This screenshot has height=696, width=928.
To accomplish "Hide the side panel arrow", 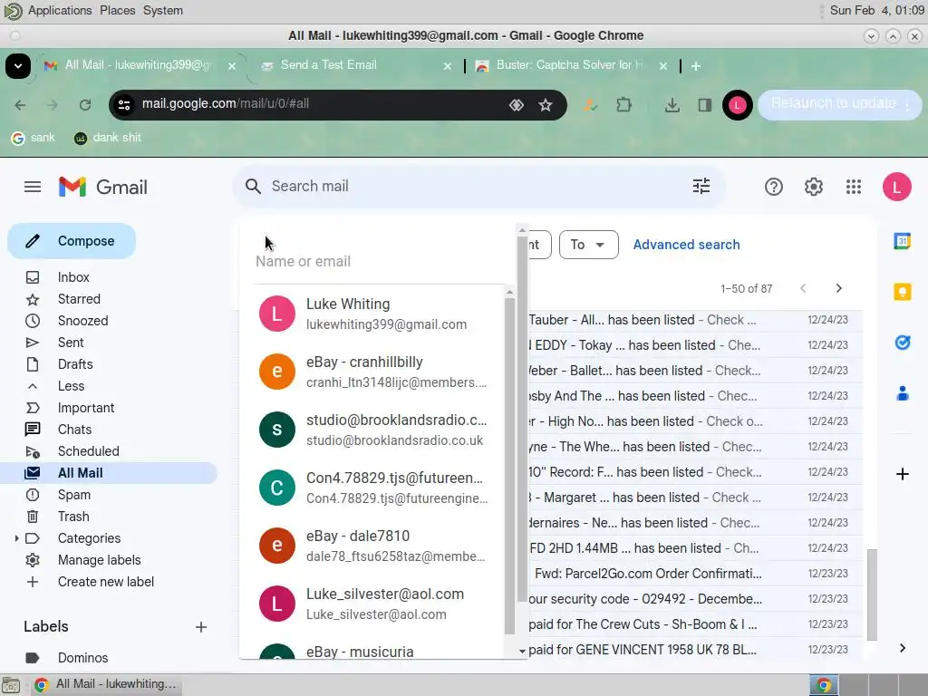I will (x=902, y=648).
